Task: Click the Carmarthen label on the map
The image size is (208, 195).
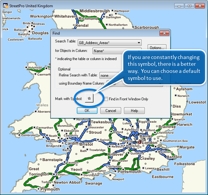Action: (45, 128)
